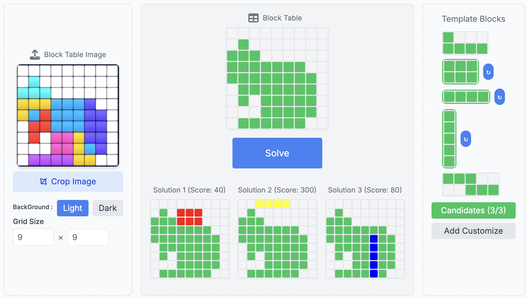
Task: Click the uploaded block table image preview
Action: (68, 115)
